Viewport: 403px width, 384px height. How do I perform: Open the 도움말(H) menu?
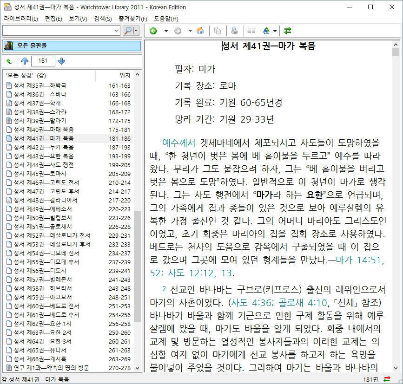(x=166, y=19)
